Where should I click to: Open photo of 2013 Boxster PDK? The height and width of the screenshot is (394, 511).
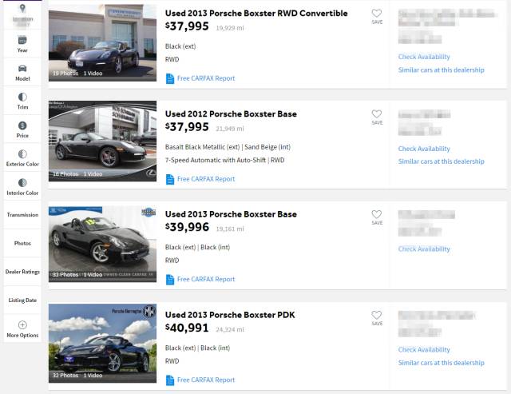pos(102,344)
